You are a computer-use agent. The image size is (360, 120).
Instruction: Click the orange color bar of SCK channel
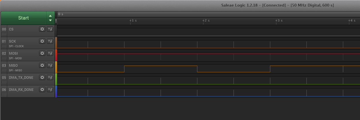pyautogui.click(x=56, y=43)
